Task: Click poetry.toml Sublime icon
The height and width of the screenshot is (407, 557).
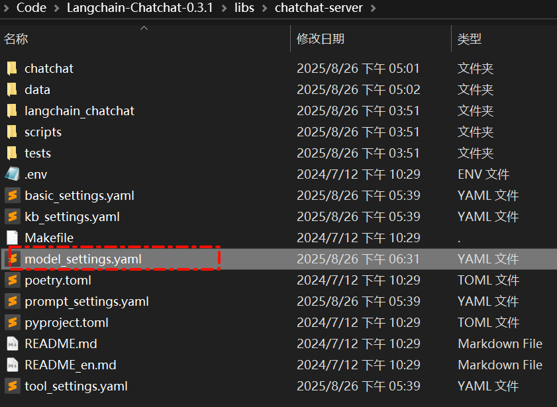Action: 13,280
